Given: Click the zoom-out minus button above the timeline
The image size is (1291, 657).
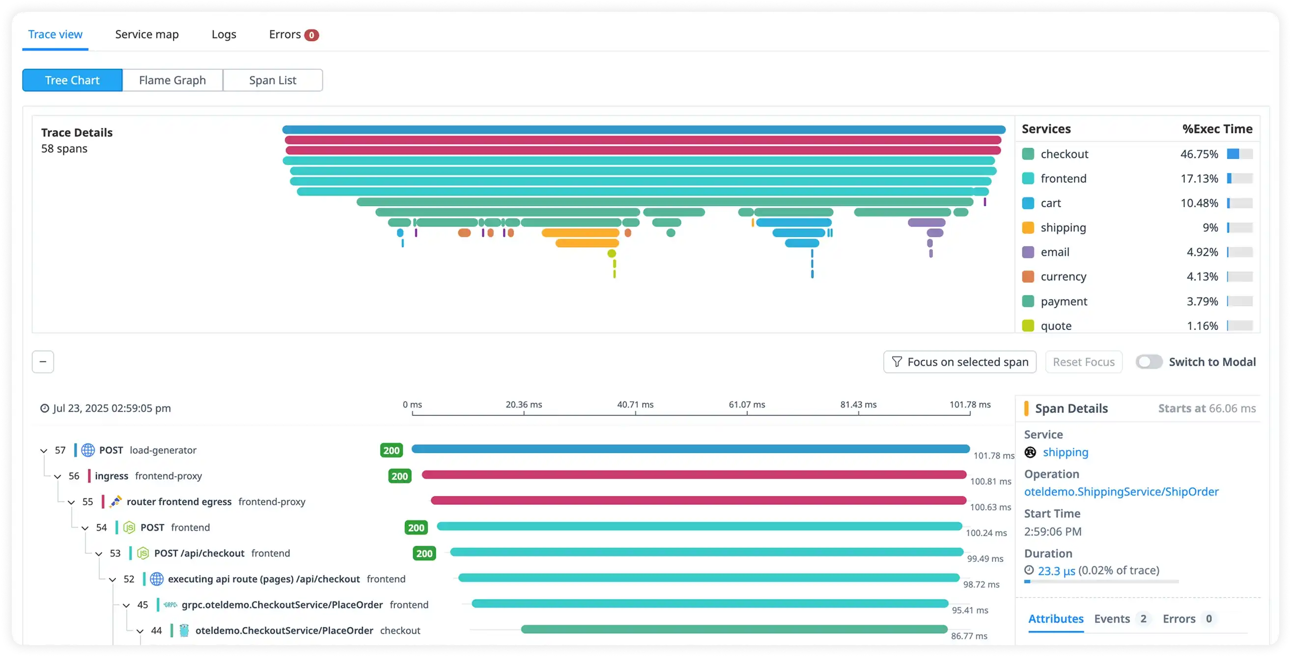Looking at the screenshot, I should coord(43,361).
